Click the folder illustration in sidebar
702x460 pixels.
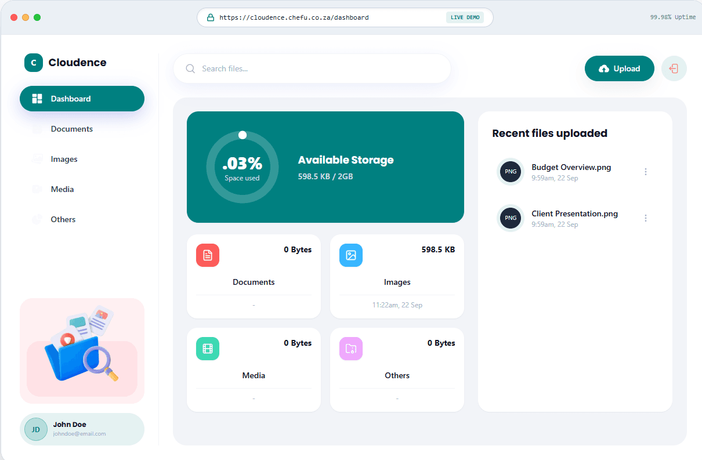(82, 345)
